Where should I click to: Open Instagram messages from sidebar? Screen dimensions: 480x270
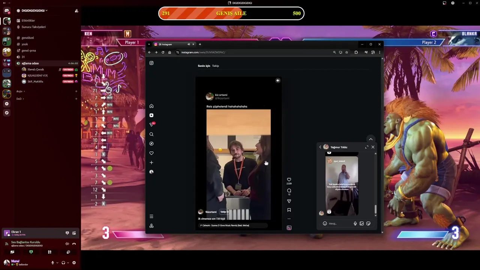pyautogui.click(x=151, y=124)
